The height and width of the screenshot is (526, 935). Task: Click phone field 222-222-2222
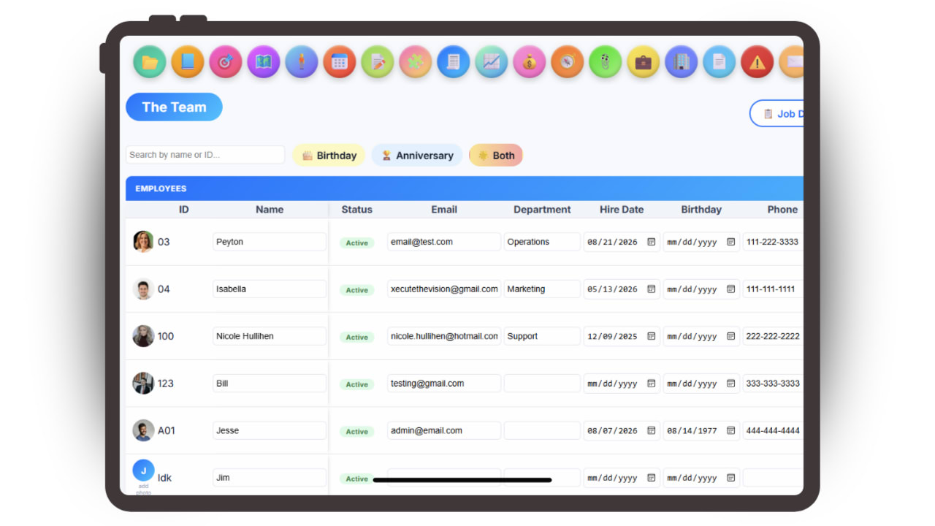773,336
